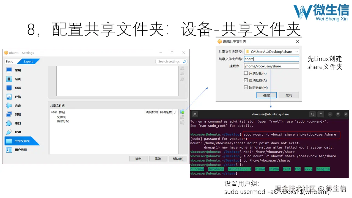
Task: Click the 帮助(H) button
Action: (x=178, y=158)
